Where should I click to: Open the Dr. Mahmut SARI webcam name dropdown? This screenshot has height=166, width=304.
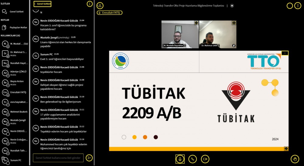[x=210, y=46]
